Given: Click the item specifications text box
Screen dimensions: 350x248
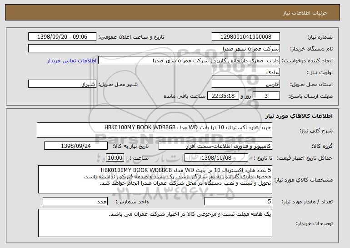Looking at the screenshot, I should coord(155,179).
